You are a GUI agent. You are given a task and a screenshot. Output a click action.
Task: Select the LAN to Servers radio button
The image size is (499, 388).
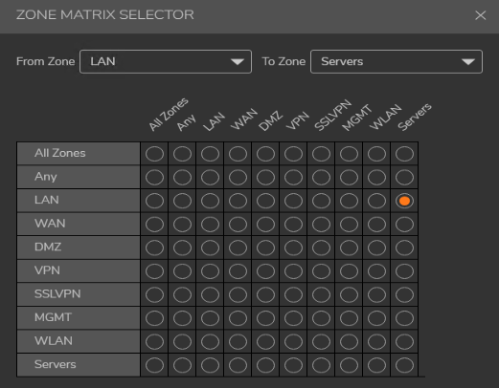[404, 201]
